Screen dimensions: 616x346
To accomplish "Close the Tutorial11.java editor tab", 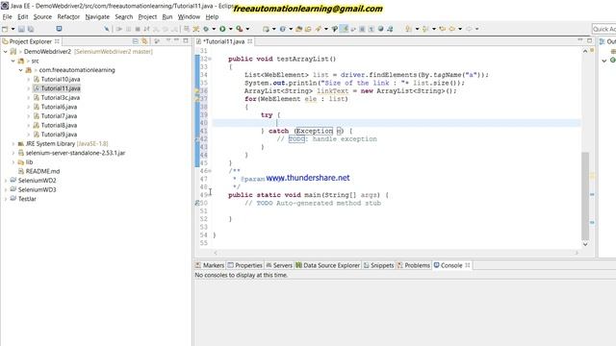I will 250,41.
